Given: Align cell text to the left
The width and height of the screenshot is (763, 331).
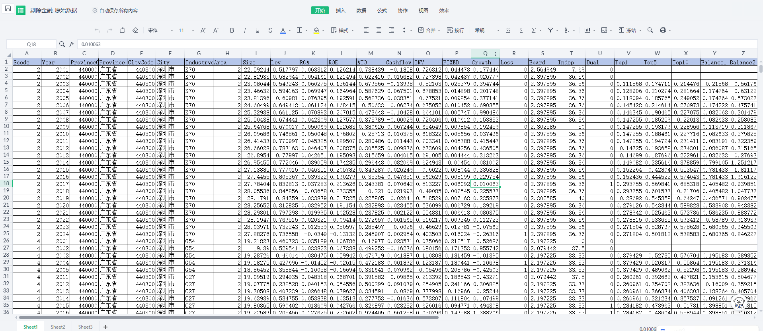Looking at the screenshot, I should [x=366, y=30].
